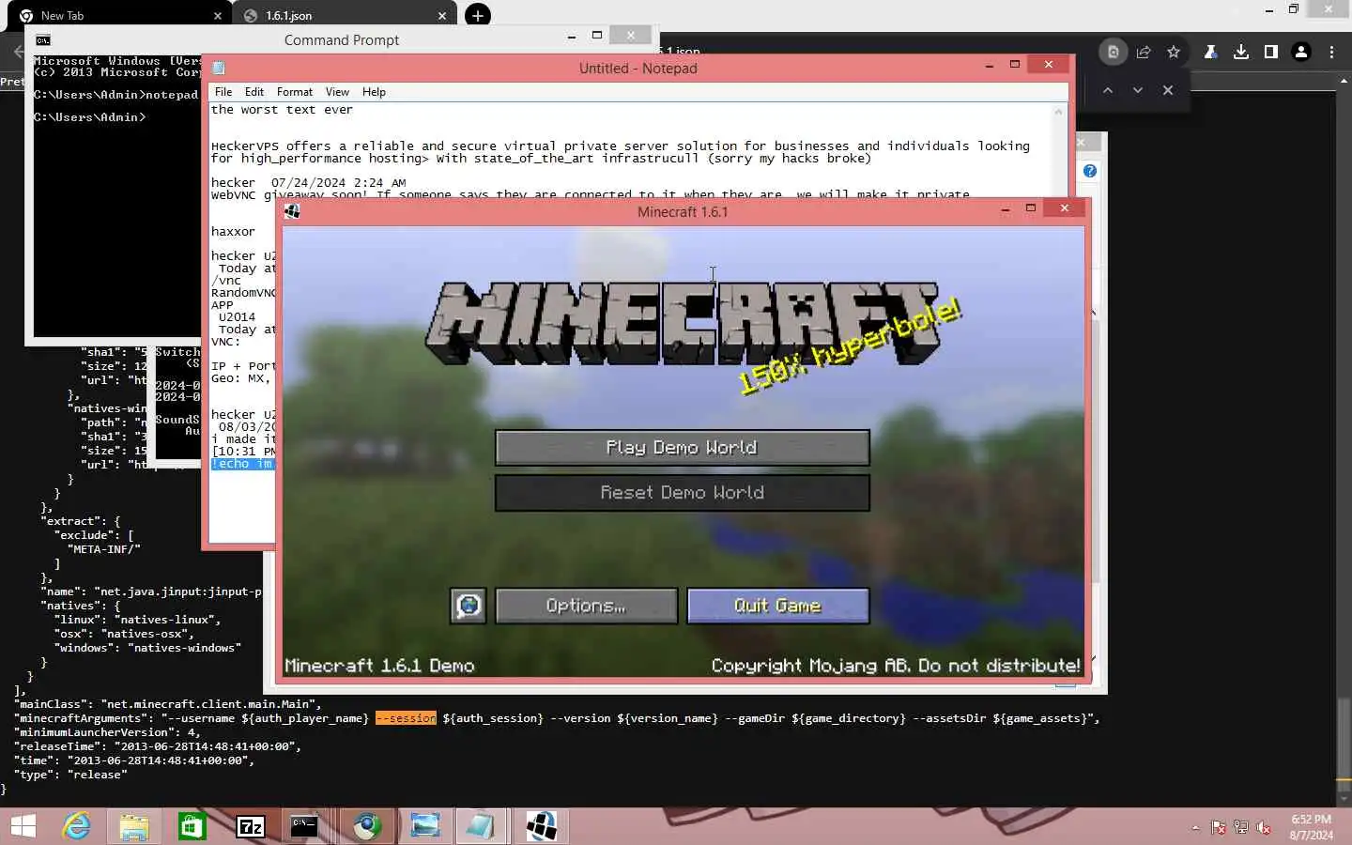1352x845 pixels.
Task: Open File Explorer from taskbar
Action: 134,826
